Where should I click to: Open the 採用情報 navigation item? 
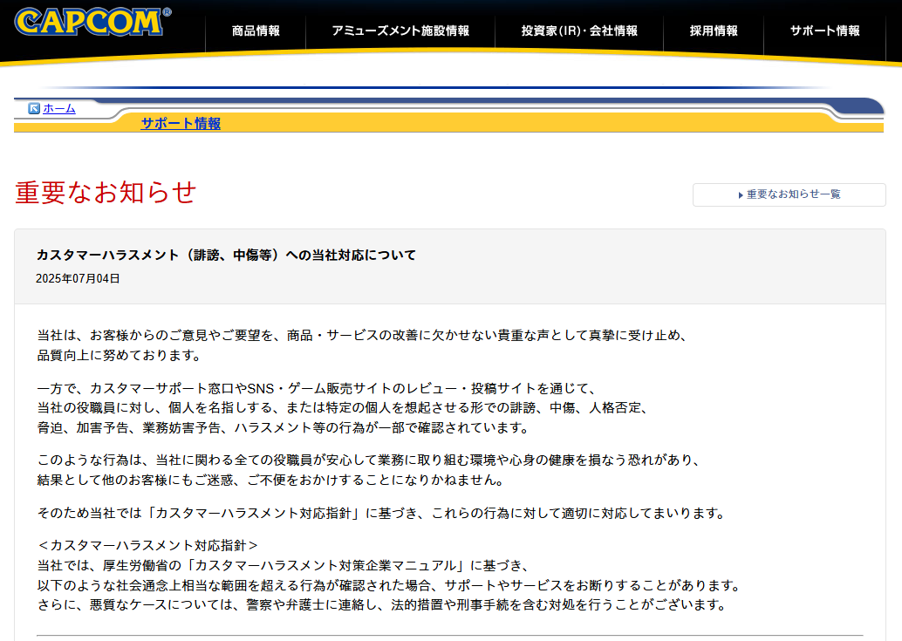(x=713, y=31)
